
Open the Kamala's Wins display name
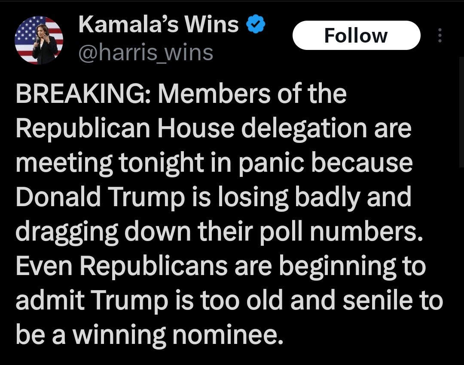[158, 25]
